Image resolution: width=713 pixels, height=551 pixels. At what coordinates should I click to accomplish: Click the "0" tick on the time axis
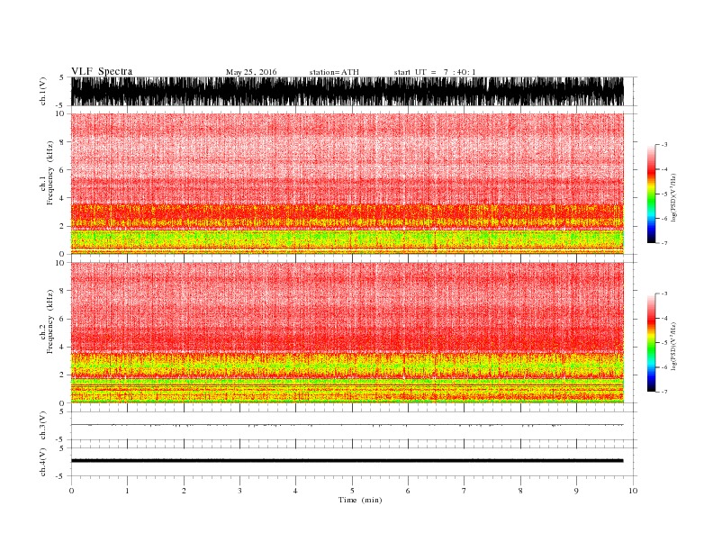click(71, 491)
